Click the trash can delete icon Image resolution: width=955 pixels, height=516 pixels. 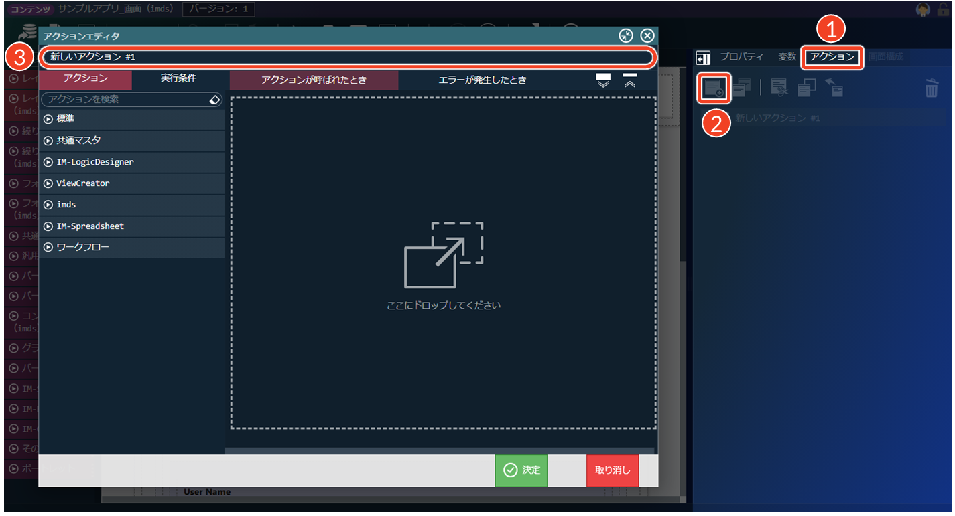[932, 88]
